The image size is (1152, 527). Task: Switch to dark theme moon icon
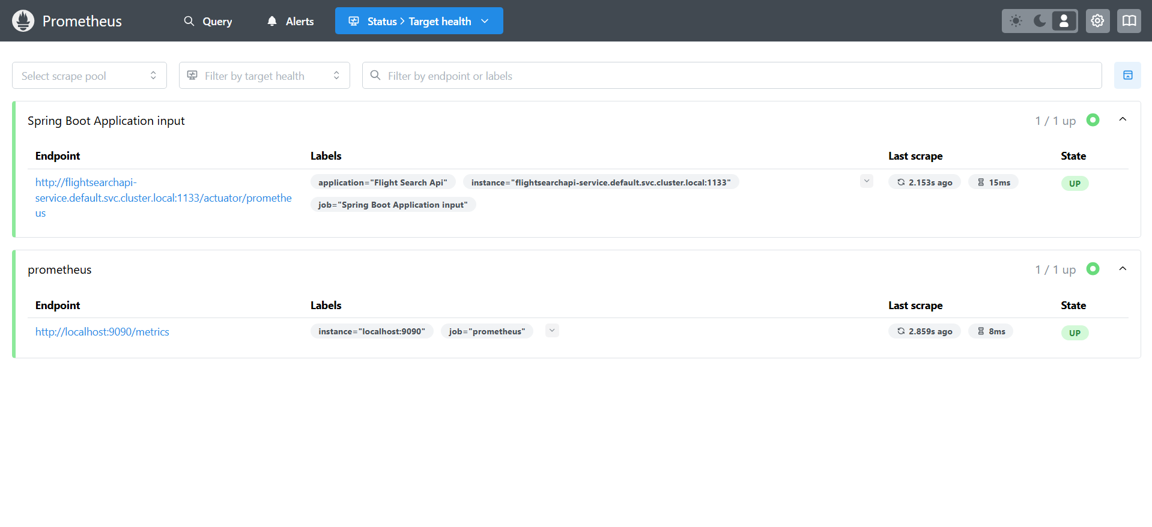tap(1040, 21)
